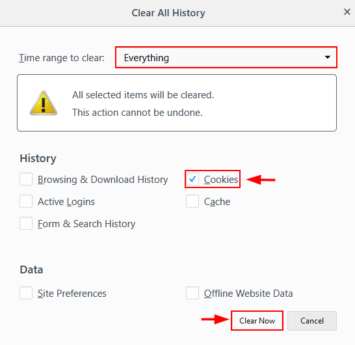This screenshot has height=345, width=355.
Task: Click the dropdown arrow beside Everything
Action: click(328, 57)
